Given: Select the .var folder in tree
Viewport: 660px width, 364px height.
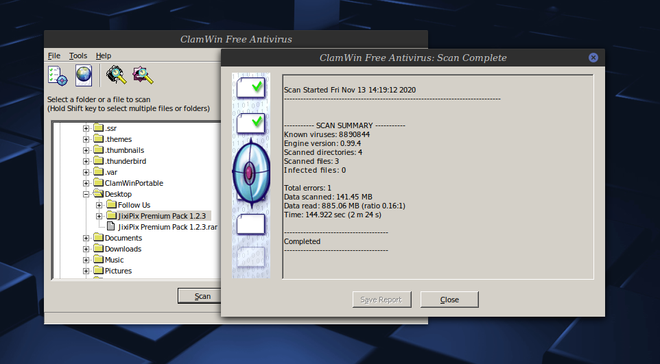Looking at the screenshot, I should [111, 172].
